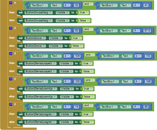Click the 'set' block for Button2cova else row

coord(21,46)
